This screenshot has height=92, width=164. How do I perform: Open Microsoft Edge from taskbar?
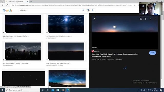pos(68,90)
